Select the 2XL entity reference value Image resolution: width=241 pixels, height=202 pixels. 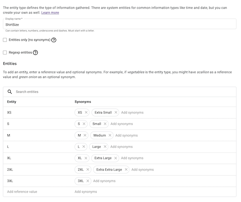click(x=11, y=170)
